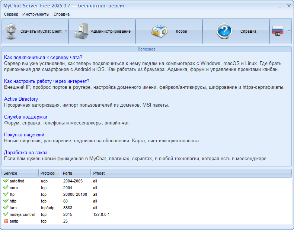The image size is (294, 230).
Task: Select the turn service name
Action: 13,208
